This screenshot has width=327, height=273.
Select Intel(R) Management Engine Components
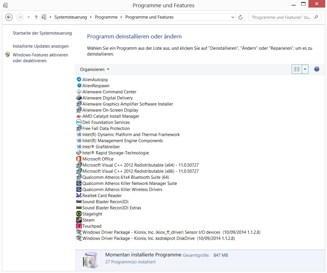click(x=123, y=140)
